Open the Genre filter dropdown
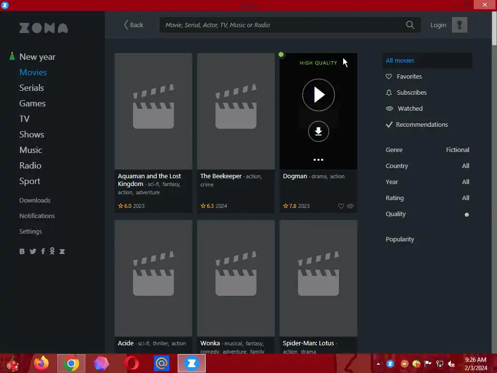This screenshot has height=373, width=497. coord(427,150)
